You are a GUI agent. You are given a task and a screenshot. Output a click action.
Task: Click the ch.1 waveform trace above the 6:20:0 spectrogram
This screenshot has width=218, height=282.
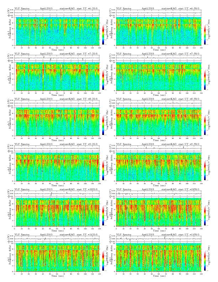(x=57, y=13)
